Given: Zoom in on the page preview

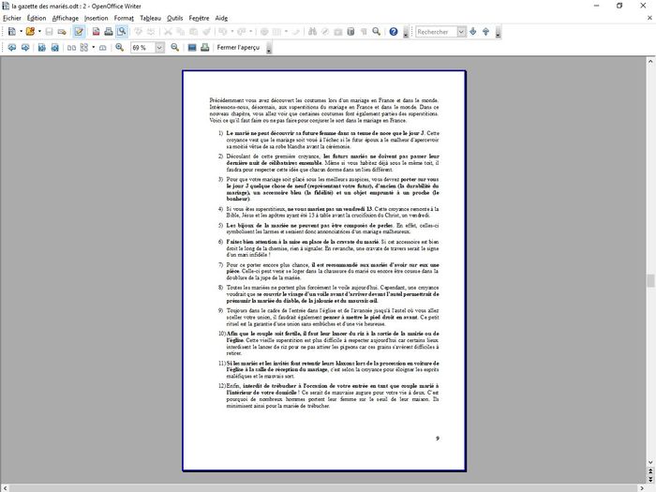Looking at the screenshot, I should point(120,48).
